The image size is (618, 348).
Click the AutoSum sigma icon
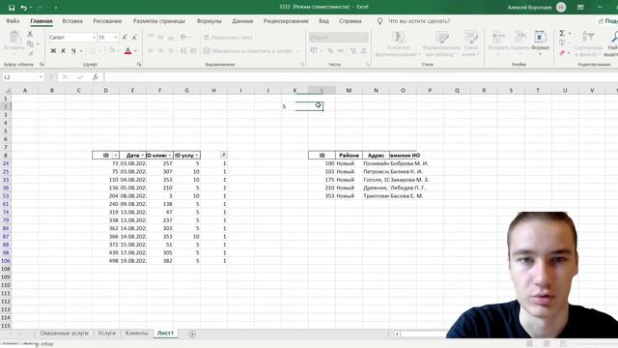[x=562, y=33]
